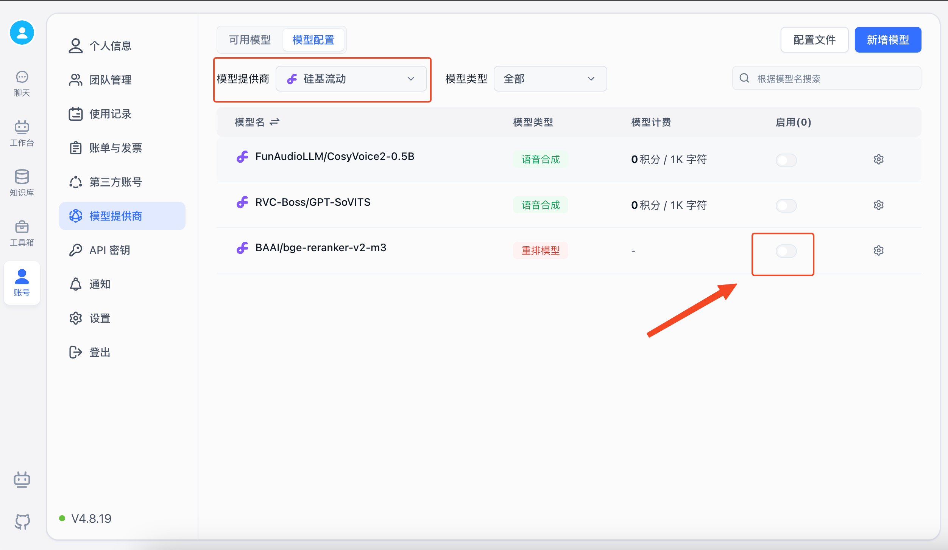Image resolution: width=948 pixels, height=550 pixels.
Task: Enable the FunAudioLLM/CosyVoice2-0.5B model toggle
Action: coord(786,160)
